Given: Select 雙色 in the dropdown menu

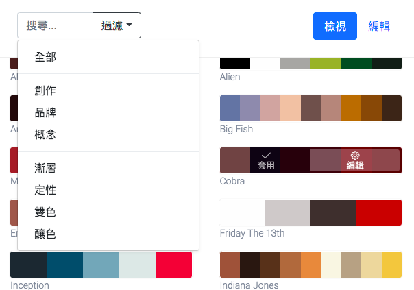Looking at the screenshot, I should 45,212.
